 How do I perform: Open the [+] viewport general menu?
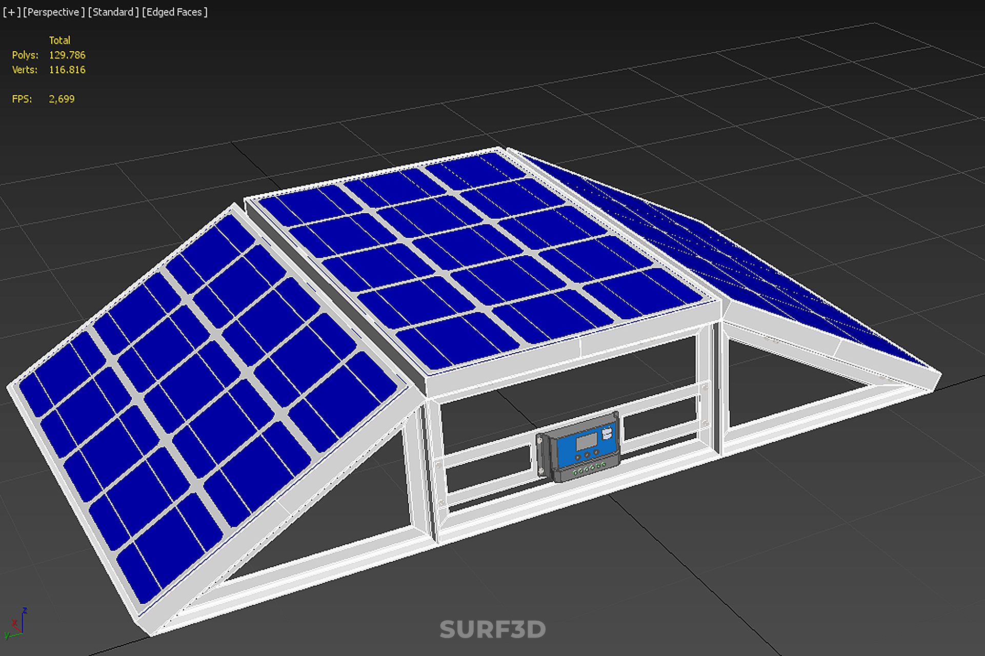(x=11, y=12)
